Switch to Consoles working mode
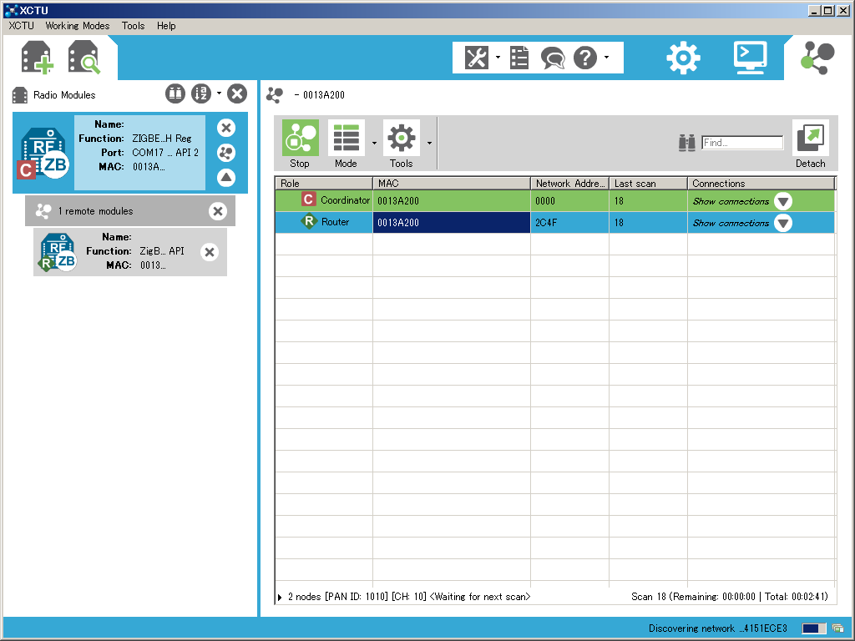The width and height of the screenshot is (855, 641). pyautogui.click(x=751, y=58)
